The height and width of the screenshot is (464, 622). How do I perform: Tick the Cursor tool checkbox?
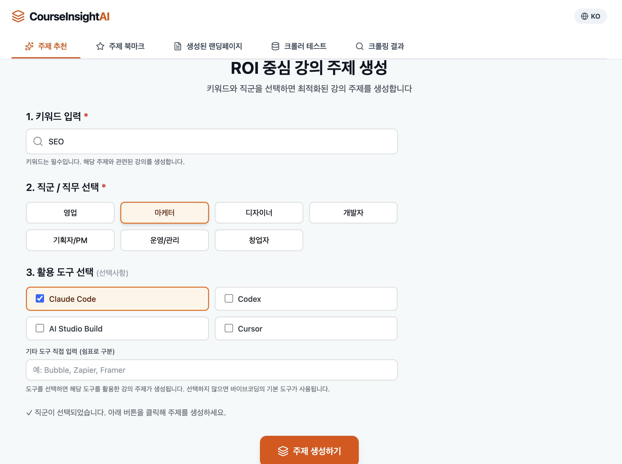pos(229,328)
